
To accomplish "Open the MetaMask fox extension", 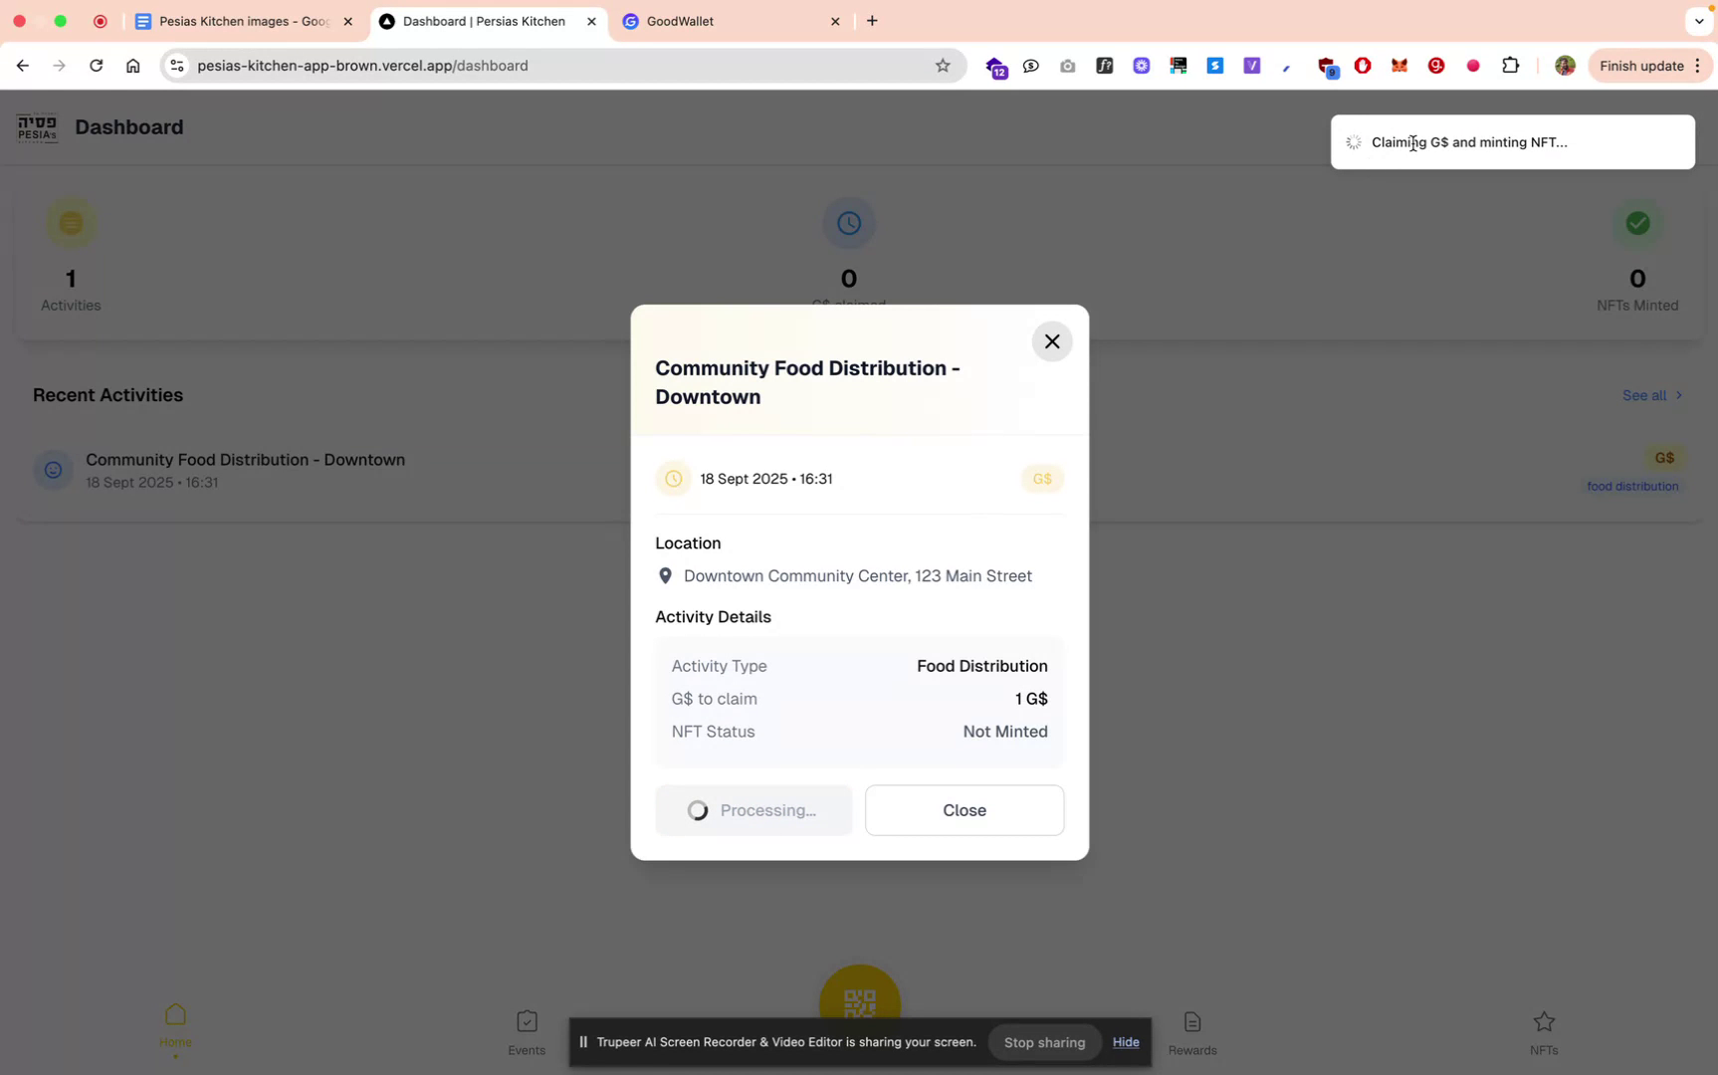I will 1399,66.
